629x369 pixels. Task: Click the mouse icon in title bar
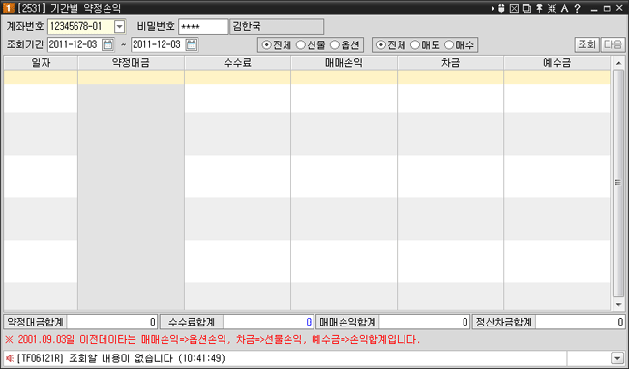[x=501, y=8]
